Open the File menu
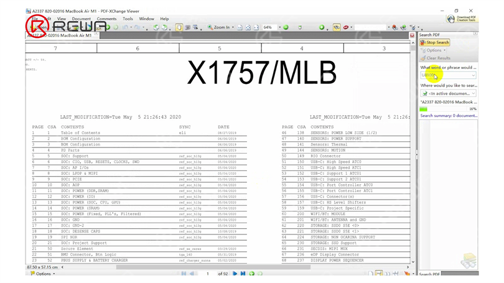 pyautogui.click(x=35, y=19)
